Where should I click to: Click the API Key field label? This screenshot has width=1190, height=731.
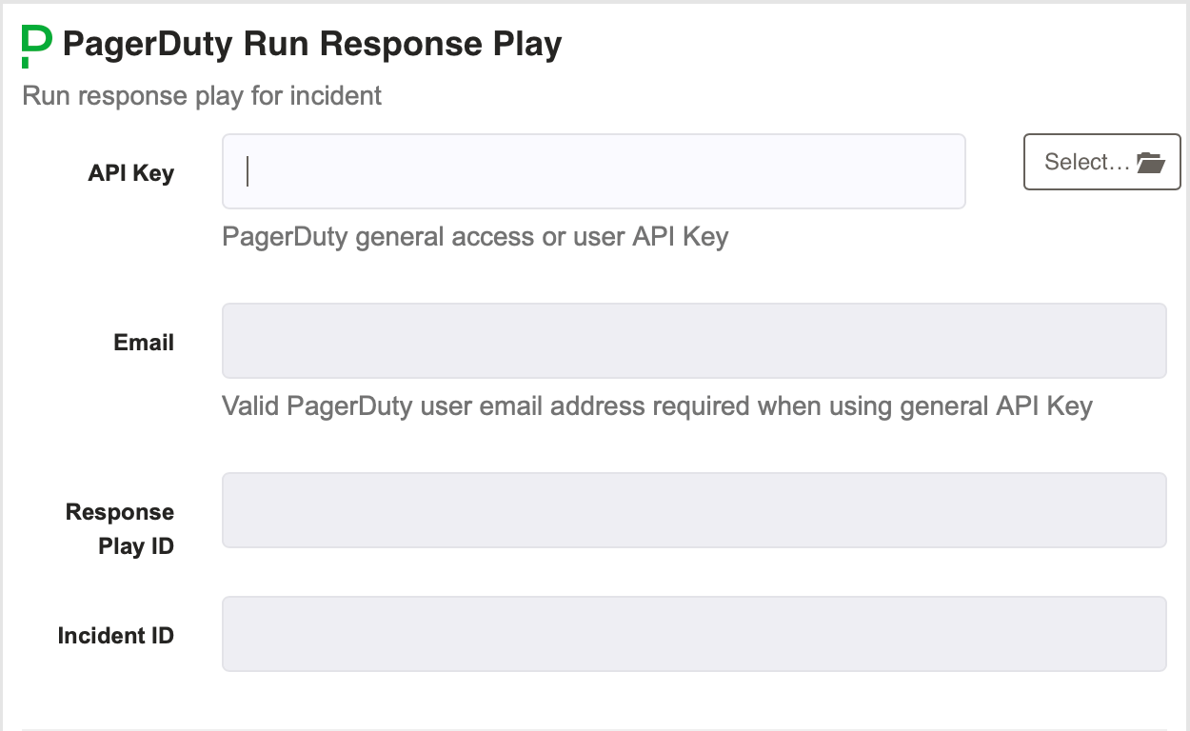pos(130,173)
